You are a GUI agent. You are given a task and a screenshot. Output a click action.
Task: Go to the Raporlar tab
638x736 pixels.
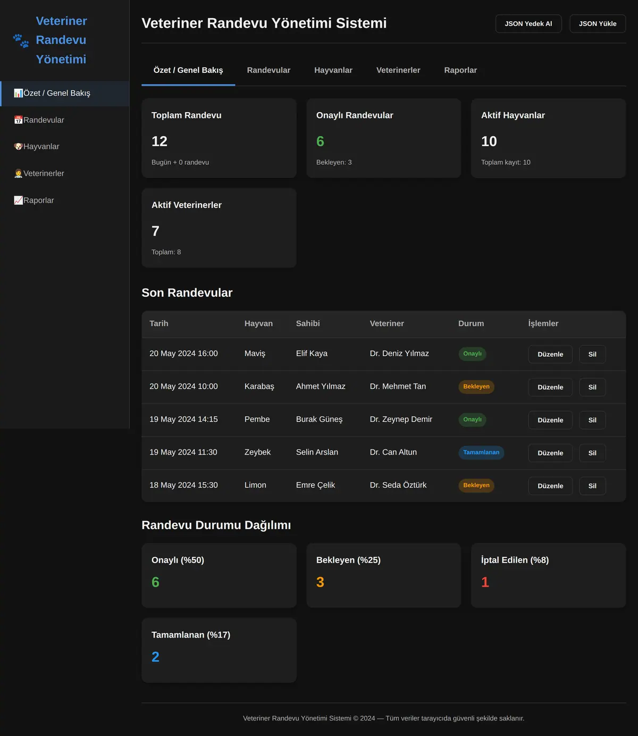(x=460, y=70)
